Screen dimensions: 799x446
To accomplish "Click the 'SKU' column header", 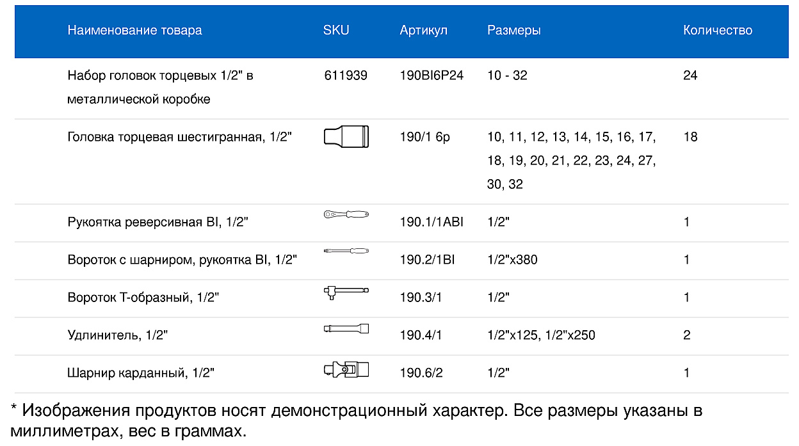I will (336, 30).
